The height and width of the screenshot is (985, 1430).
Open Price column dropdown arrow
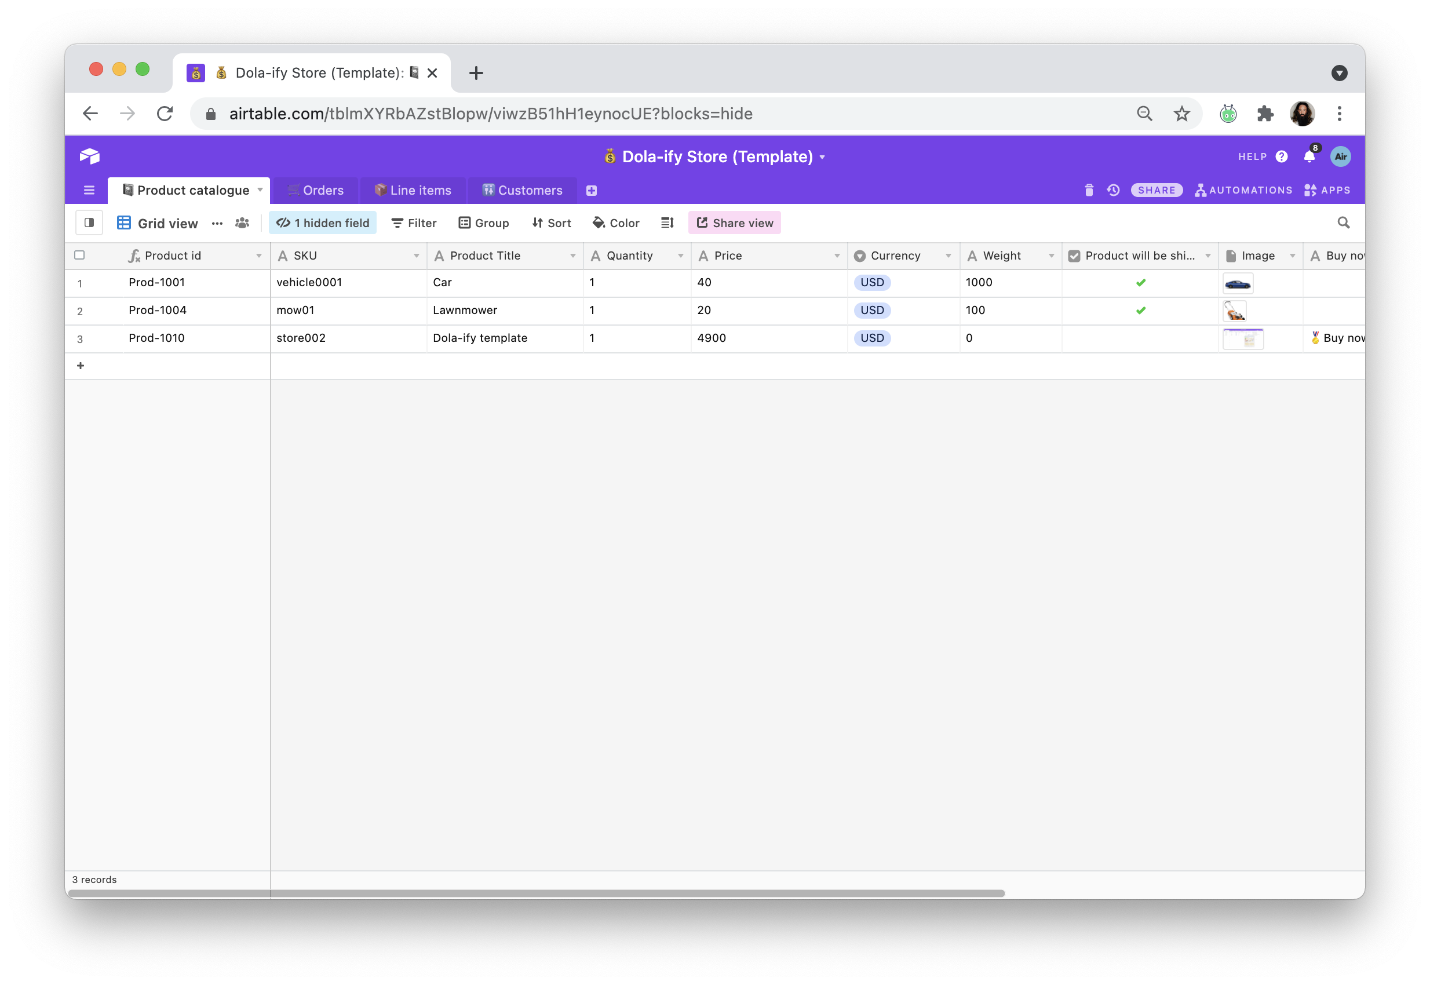tap(837, 256)
